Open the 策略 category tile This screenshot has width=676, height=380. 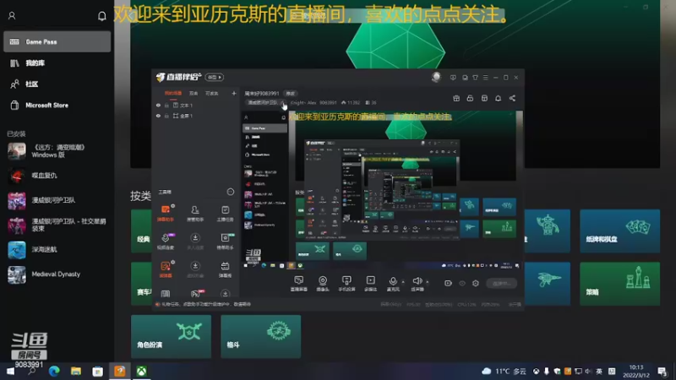point(619,284)
